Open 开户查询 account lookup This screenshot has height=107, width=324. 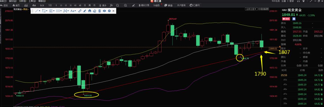(x=181, y=5)
